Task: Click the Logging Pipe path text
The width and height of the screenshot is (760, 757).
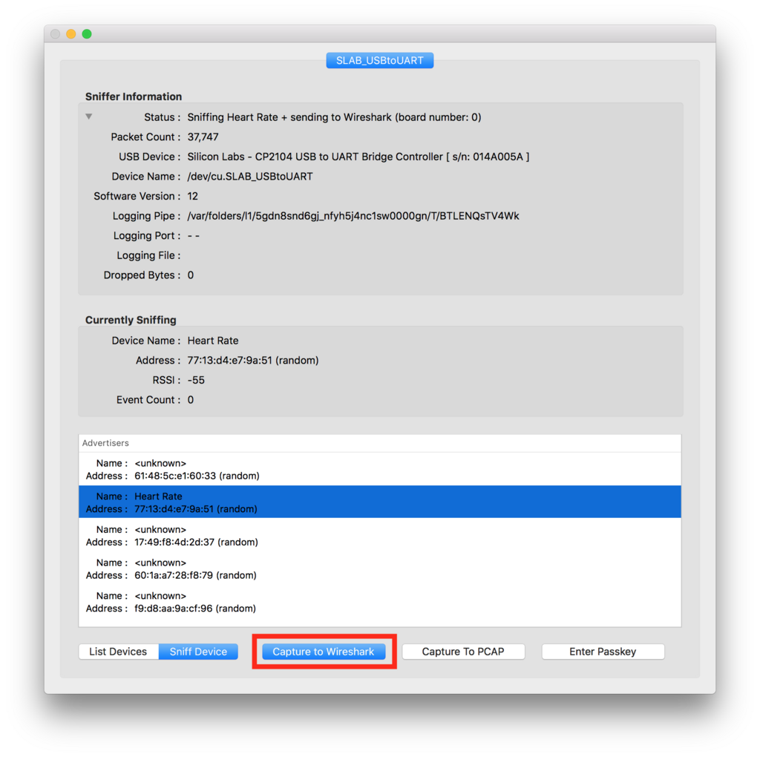Action: (x=353, y=216)
